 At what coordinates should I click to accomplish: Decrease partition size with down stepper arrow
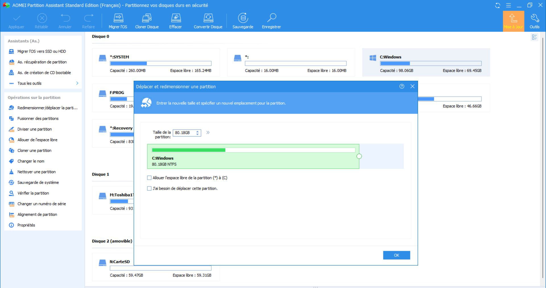197,134
